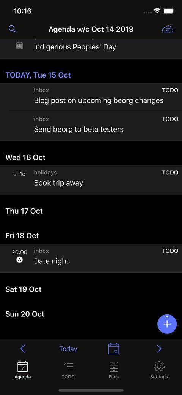Toggle TODO state on Blog post item
The height and width of the screenshot is (395, 182).
pyautogui.click(x=170, y=90)
